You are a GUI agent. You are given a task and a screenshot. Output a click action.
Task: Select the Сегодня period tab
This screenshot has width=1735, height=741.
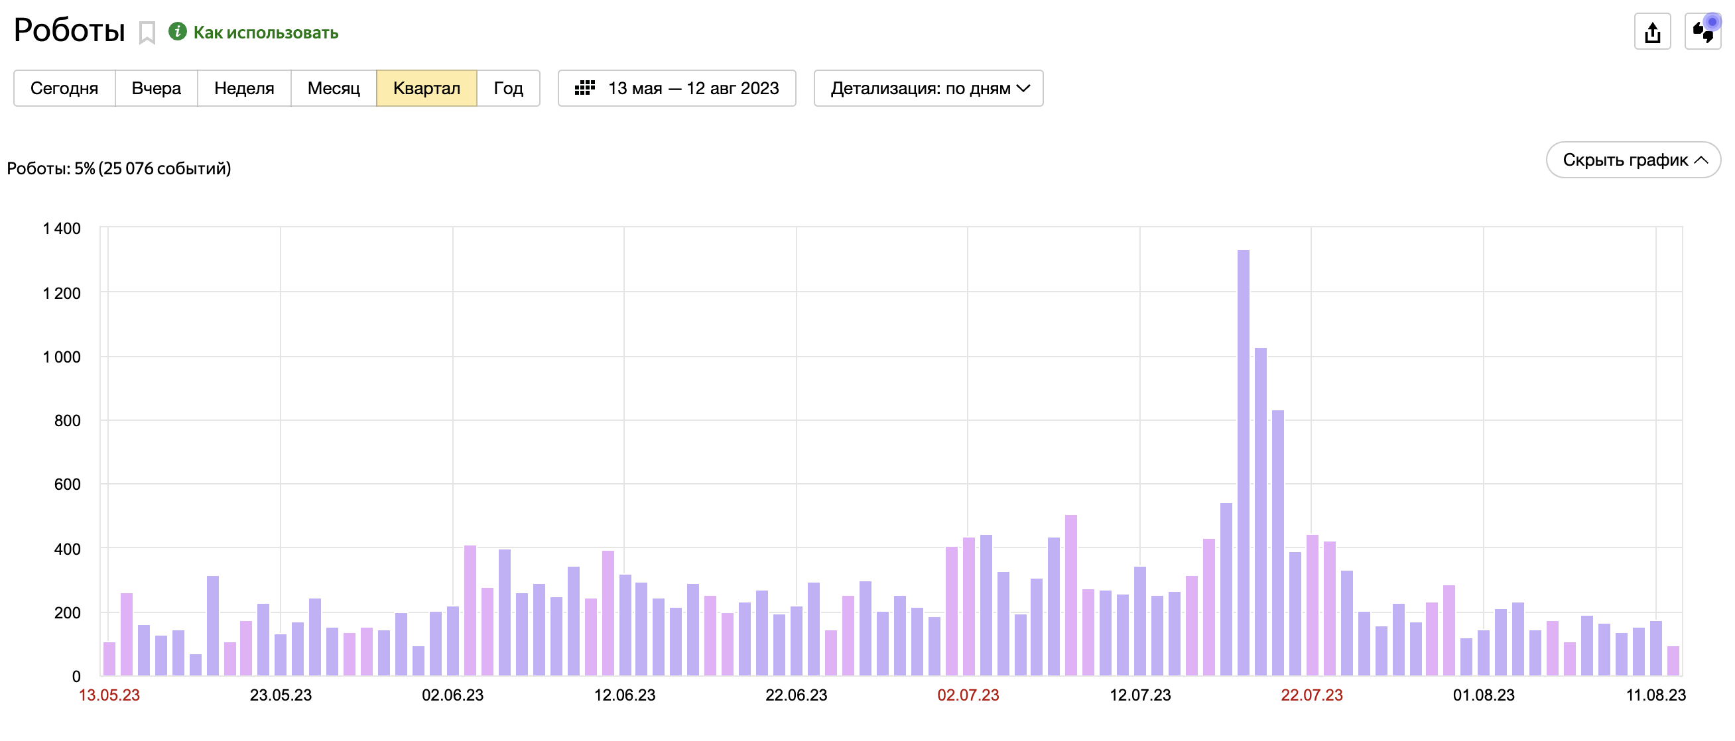pos(64,88)
